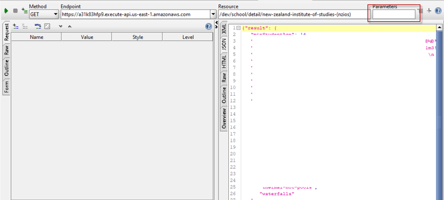Expand the Endpoint dropdown arrow
The height and width of the screenshot is (200, 444).
coord(213,15)
